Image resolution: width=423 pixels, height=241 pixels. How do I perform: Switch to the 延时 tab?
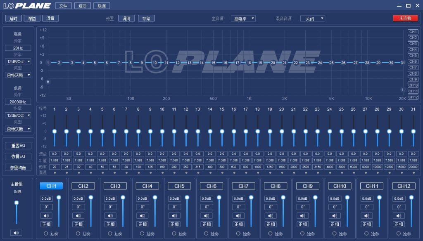[x=14, y=18]
